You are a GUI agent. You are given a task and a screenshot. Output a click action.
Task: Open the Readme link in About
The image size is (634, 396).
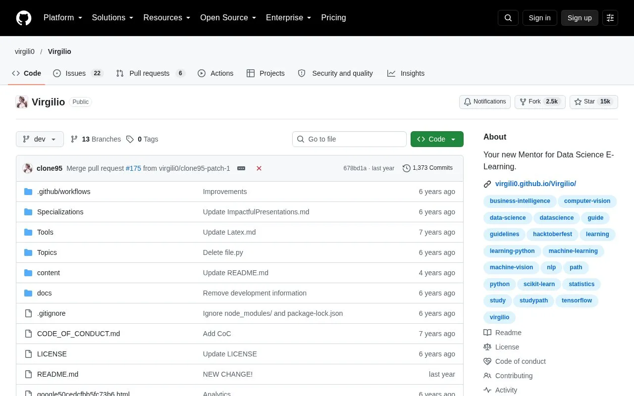[x=503, y=333]
